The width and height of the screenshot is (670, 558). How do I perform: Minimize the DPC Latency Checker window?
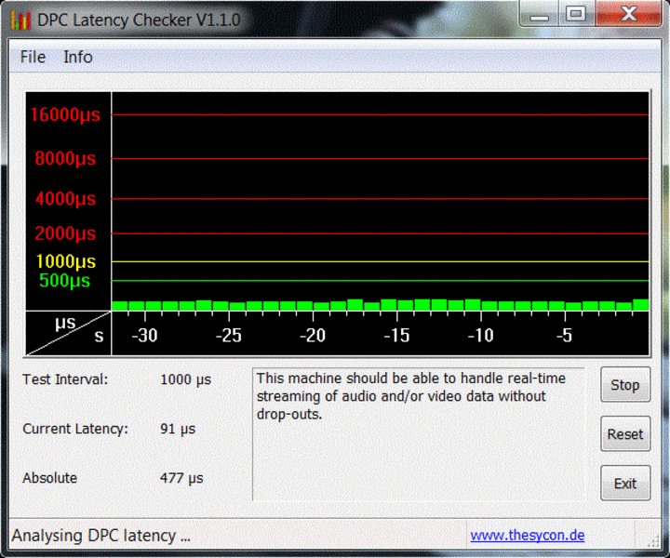coord(539,14)
